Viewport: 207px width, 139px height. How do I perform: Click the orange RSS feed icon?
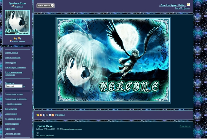(53, 115)
